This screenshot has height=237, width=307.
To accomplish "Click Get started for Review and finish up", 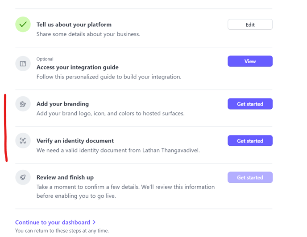I will 250,177.
